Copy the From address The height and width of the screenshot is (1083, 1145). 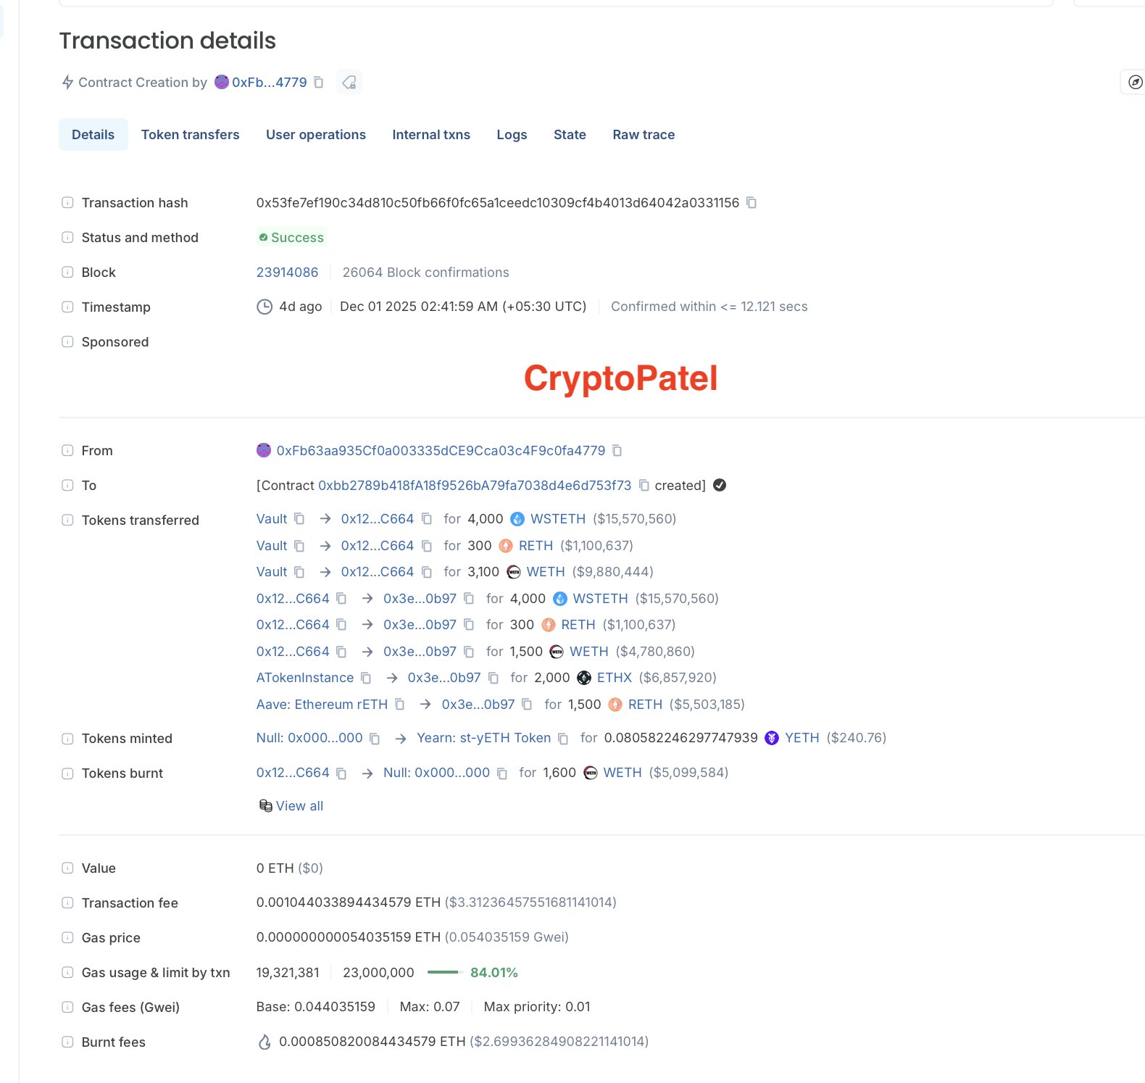(617, 451)
